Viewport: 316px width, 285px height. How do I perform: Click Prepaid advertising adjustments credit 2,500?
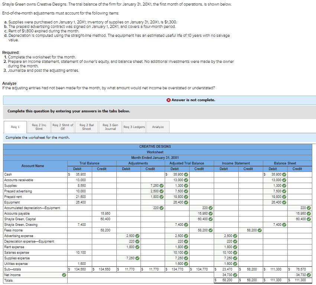[153, 191]
